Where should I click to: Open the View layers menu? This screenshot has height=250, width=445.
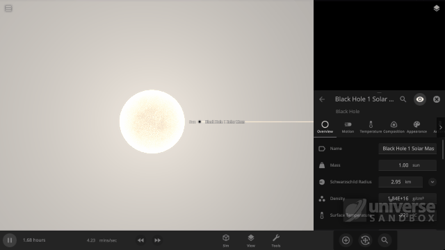(251, 241)
